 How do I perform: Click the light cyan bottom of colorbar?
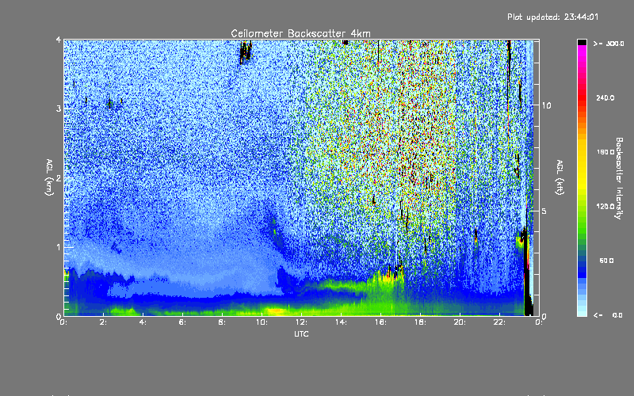tap(582, 312)
